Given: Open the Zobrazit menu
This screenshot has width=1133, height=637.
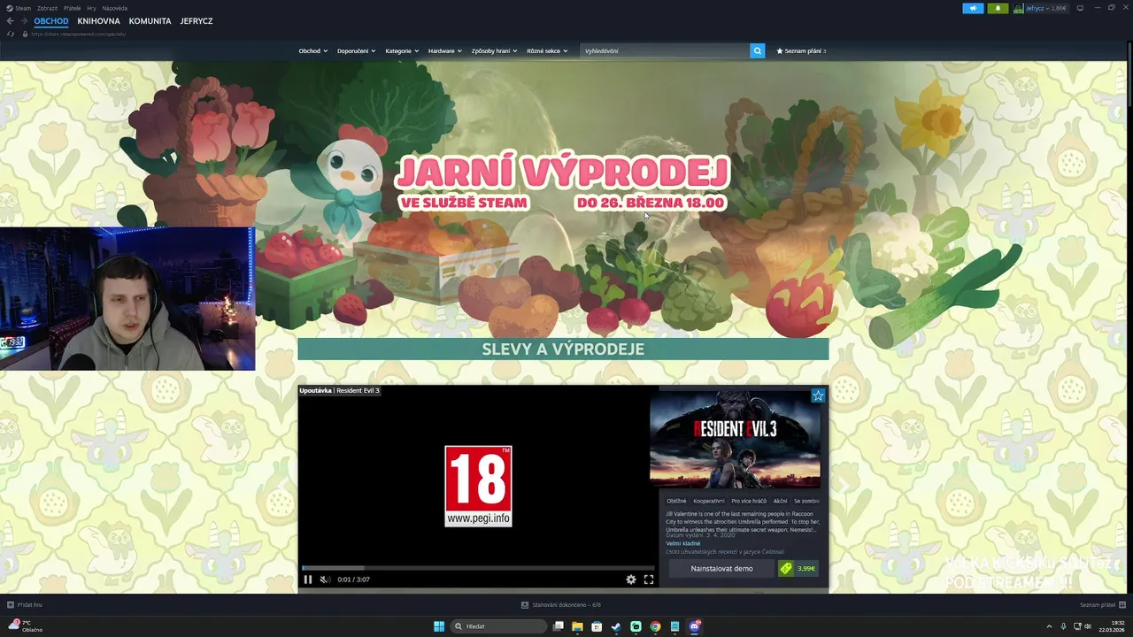Looking at the screenshot, I should [48, 8].
